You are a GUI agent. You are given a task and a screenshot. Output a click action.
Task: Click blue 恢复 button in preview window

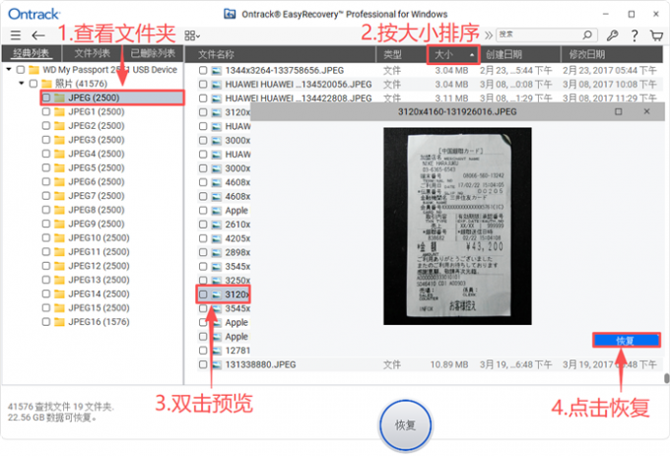pyautogui.click(x=627, y=341)
